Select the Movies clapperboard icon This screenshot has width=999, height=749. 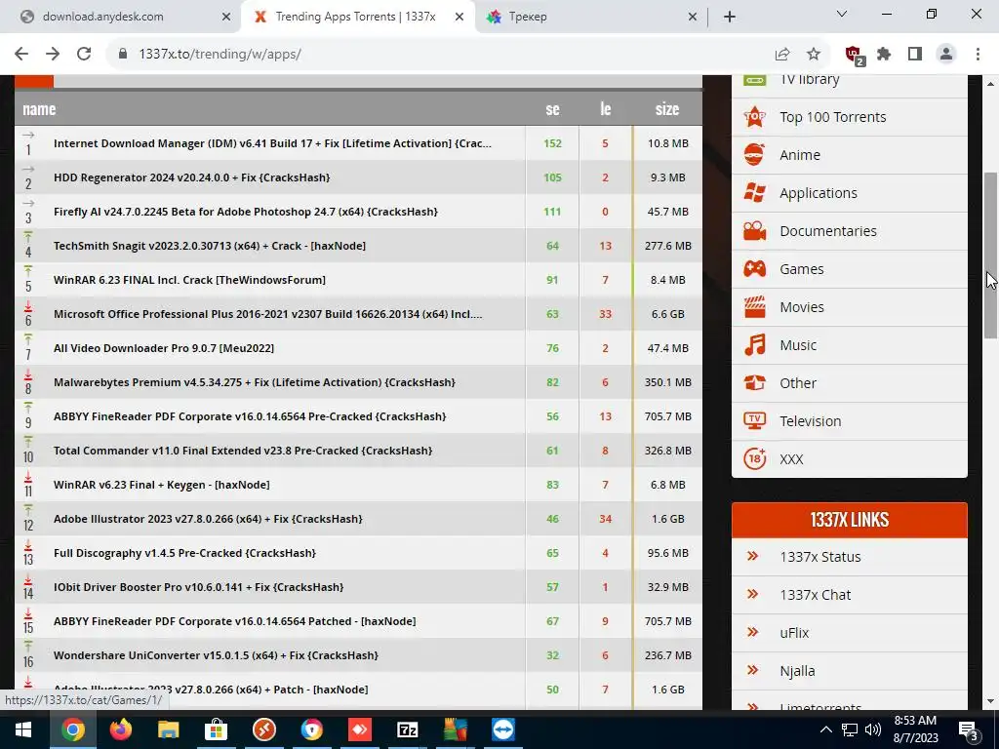[754, 307]
